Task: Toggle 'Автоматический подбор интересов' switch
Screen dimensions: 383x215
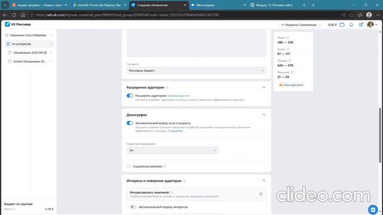Action: click(133, 207)
